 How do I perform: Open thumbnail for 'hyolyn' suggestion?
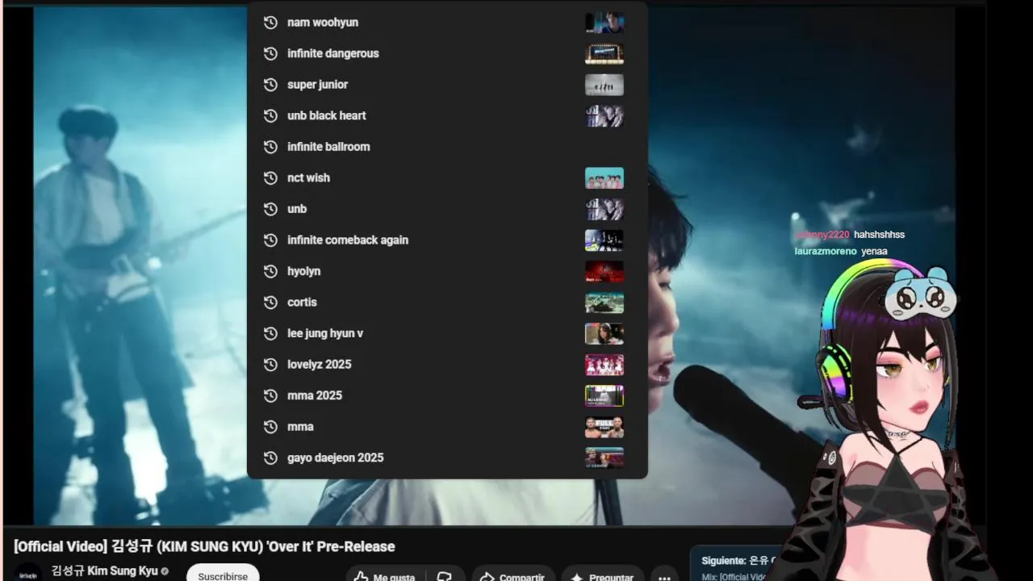click(604, 271)
